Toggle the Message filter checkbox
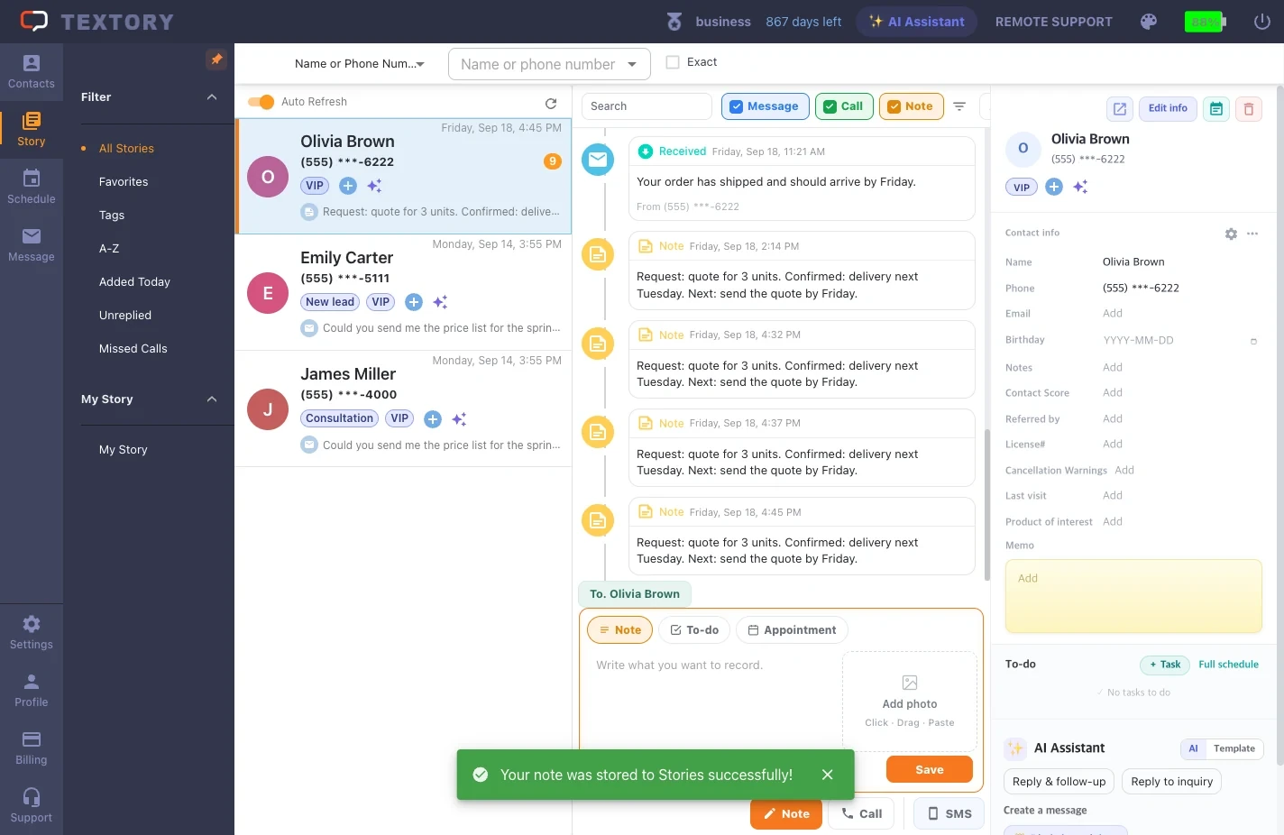This screenshot has height=835, width=1284. pos(737,106)
